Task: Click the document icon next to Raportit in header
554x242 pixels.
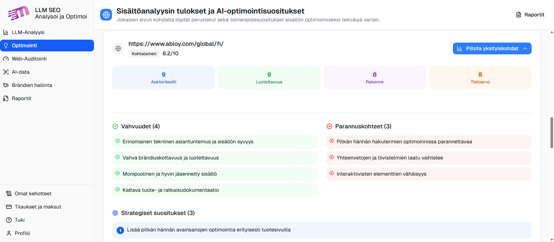Action: tap(519, 15)
